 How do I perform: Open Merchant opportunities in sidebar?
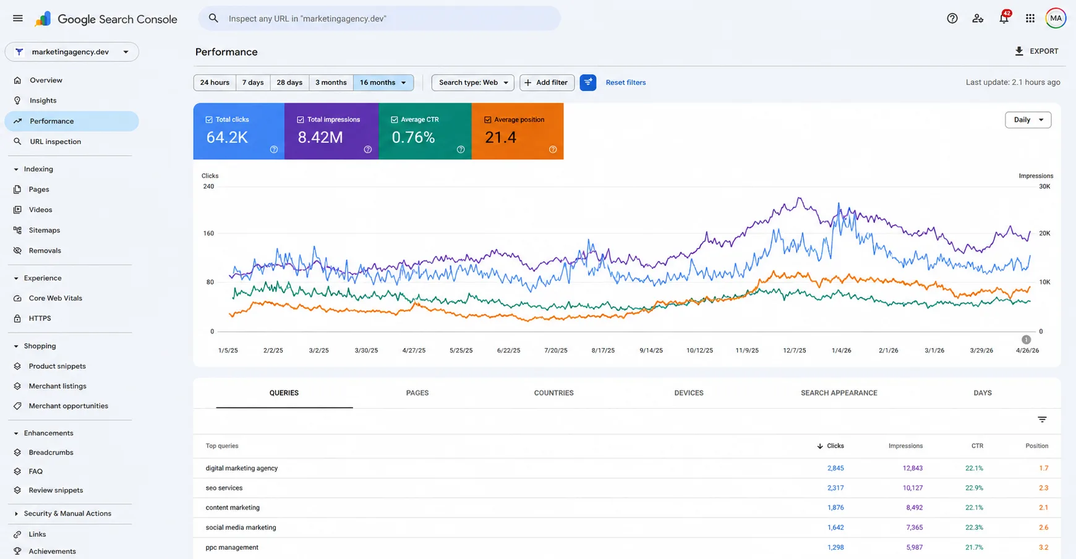coord(68,406)
